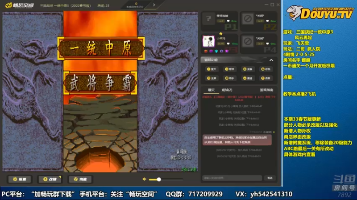Click the pink cloud-save notice message
The image size is (357, 200).
pyautogui.click(x=237, y=140)
